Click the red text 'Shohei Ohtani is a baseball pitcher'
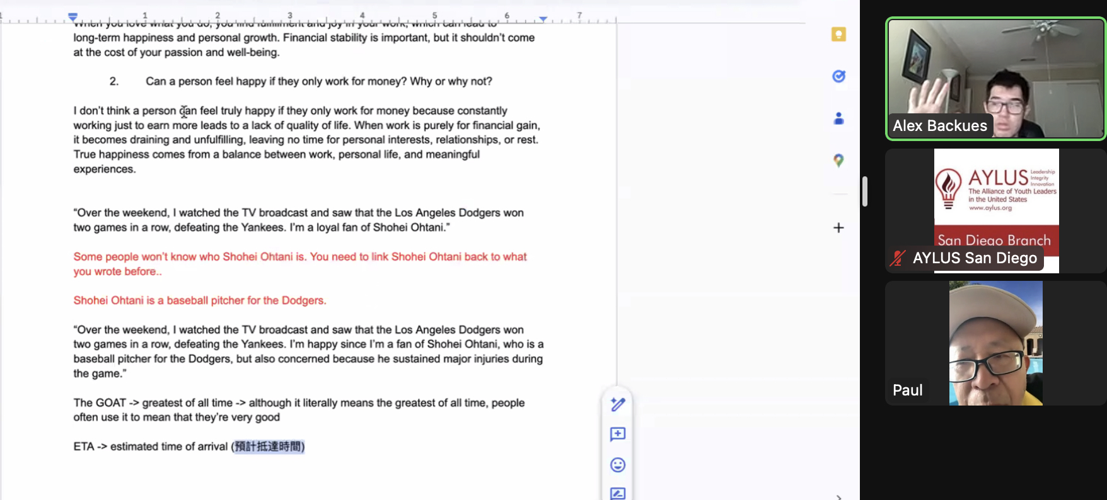Screen dimensions: 1107x500 click(200, 300)
